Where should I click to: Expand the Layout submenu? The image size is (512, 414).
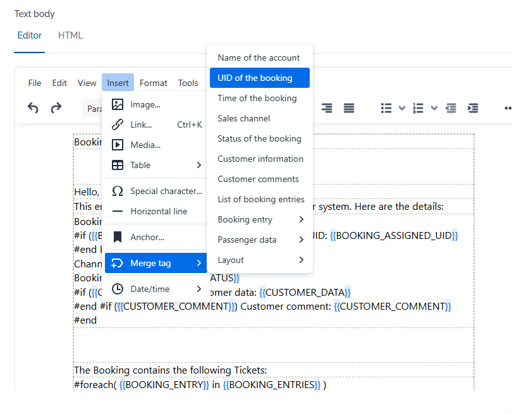(260, 260)
